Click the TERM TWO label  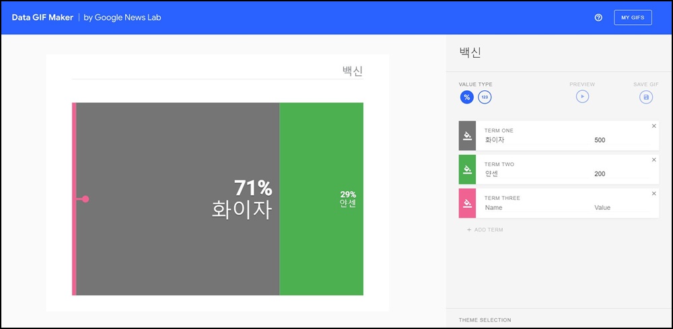tap(499, 164)
